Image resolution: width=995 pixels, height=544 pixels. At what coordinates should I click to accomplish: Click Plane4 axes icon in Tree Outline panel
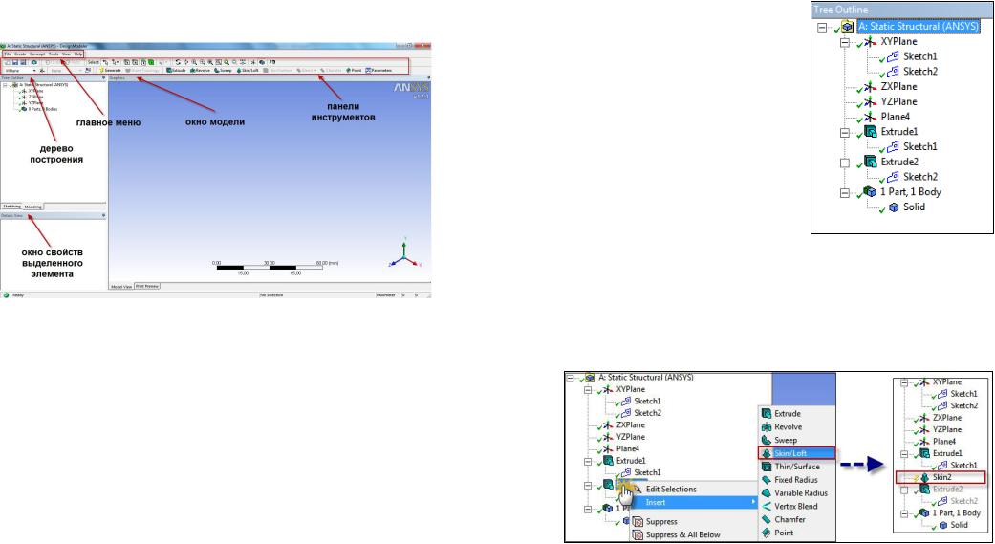[x=870, y=118]
